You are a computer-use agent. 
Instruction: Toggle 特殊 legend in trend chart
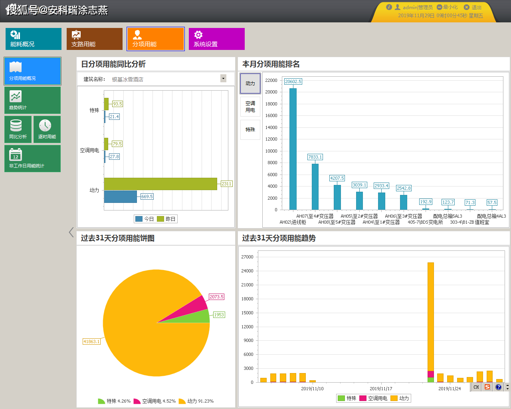[347, 398]
